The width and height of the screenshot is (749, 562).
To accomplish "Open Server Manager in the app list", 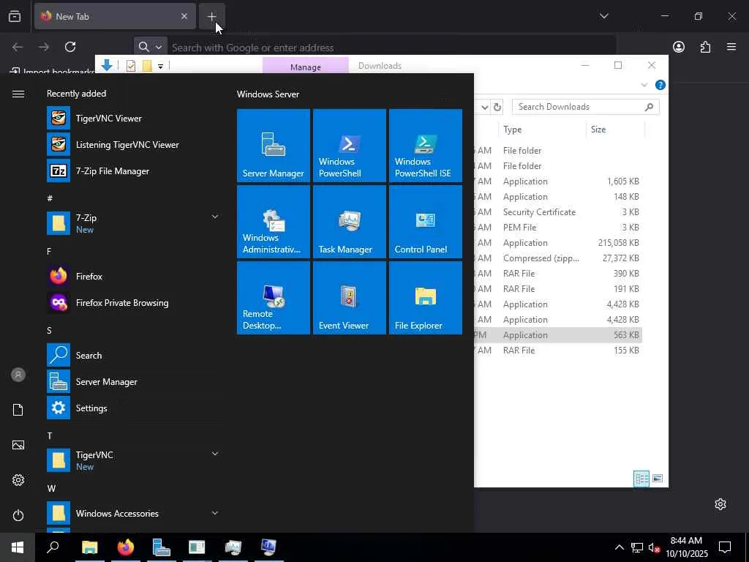I will (134, 381).
